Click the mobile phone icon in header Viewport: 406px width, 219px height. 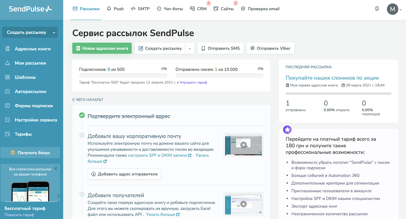[377, 9]
